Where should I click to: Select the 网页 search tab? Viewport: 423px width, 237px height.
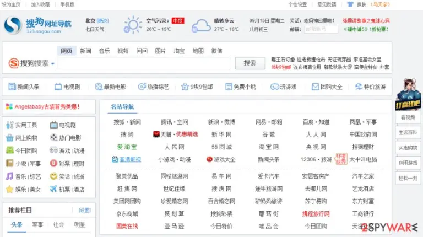point(66,51)
